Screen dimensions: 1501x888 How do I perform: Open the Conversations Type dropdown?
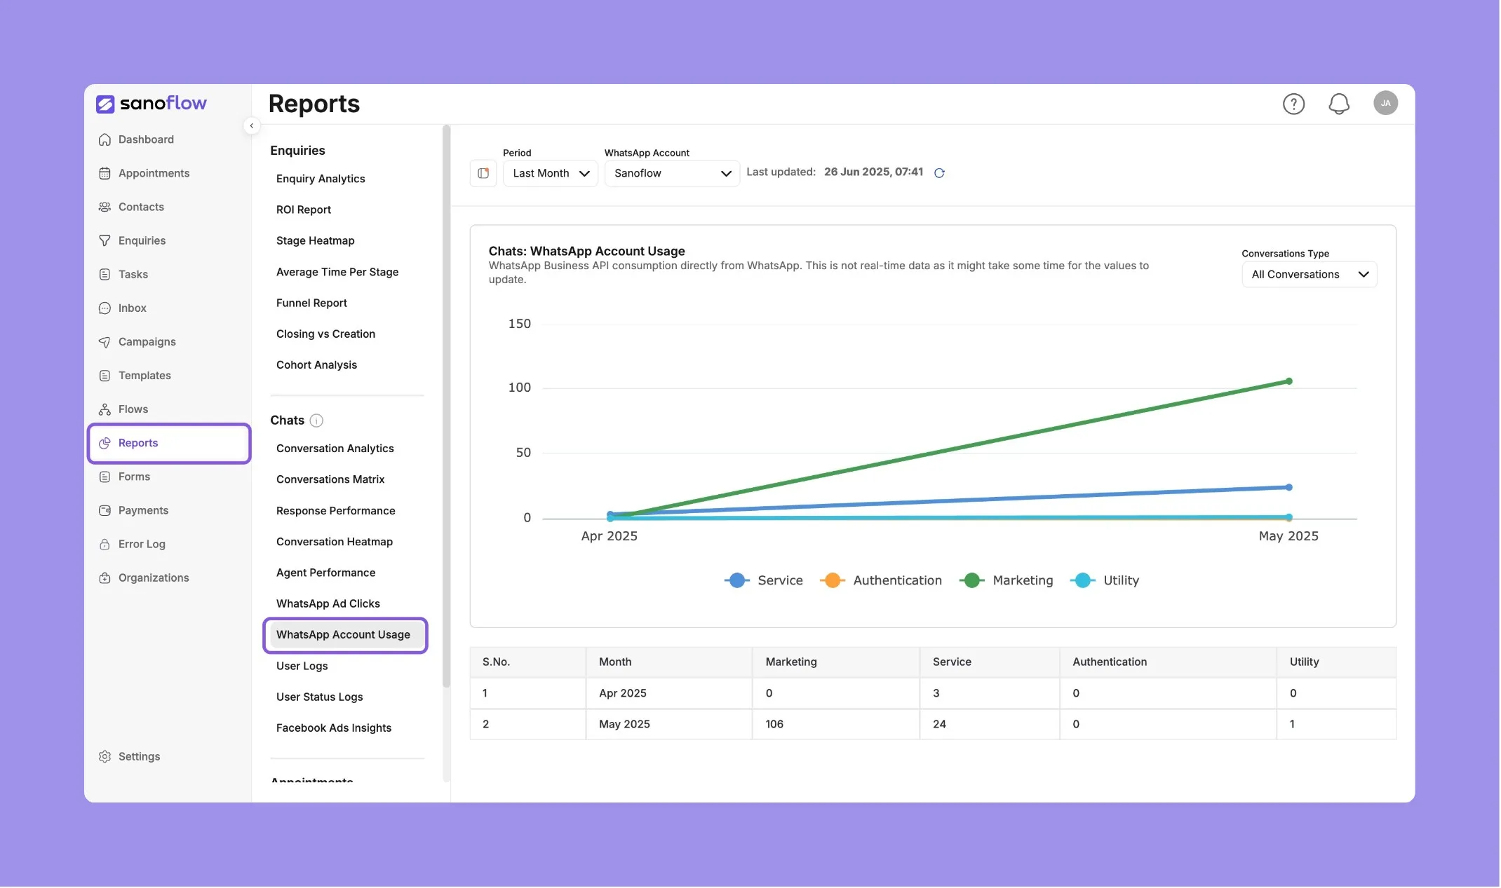click(x=1310, y=275)
